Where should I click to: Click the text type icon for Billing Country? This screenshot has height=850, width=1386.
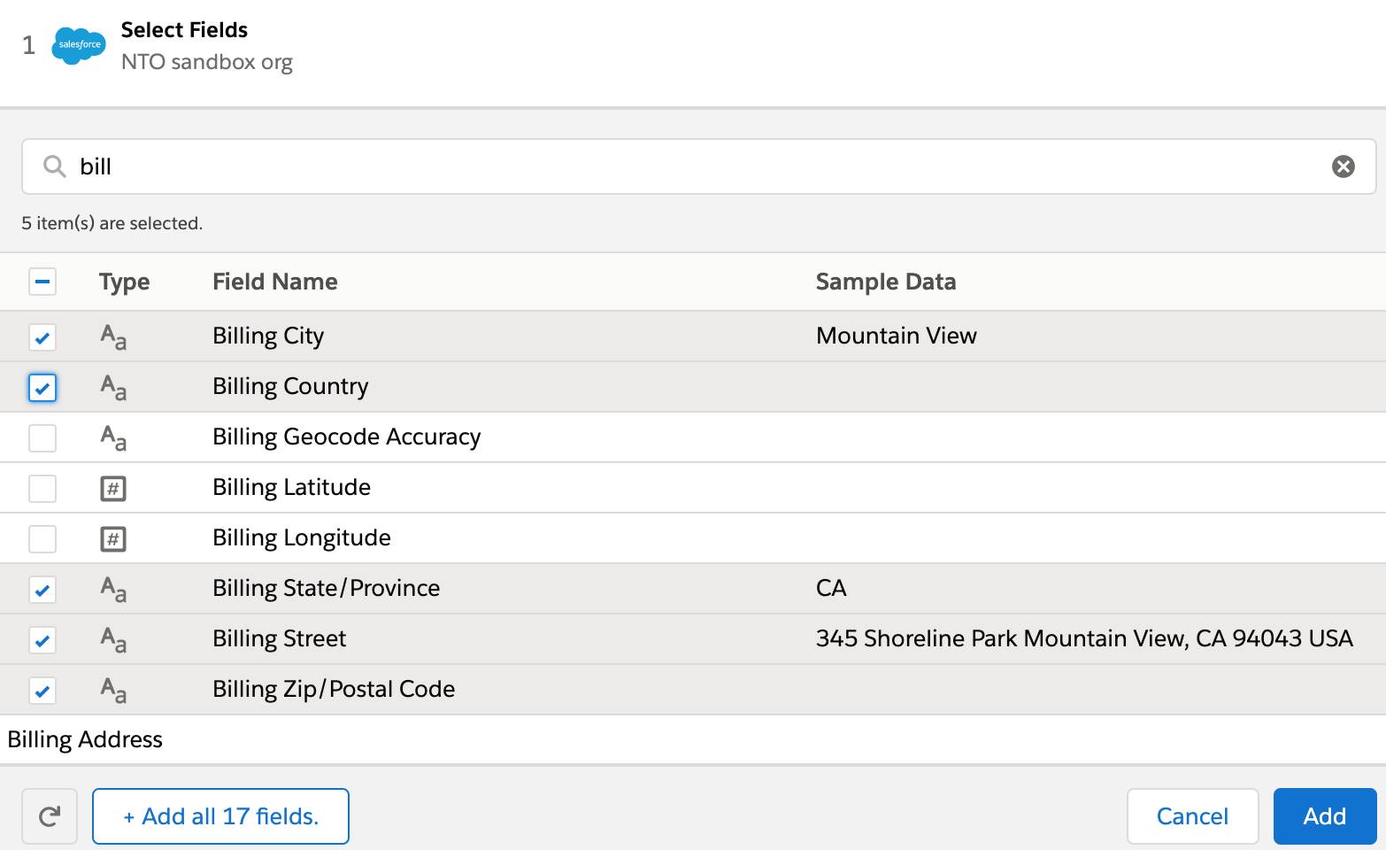tap(113, 387)
